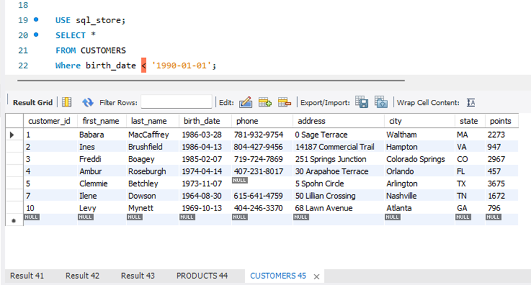Switch to the Result 41 tab

pyautogui.click(x=27, y=276)
